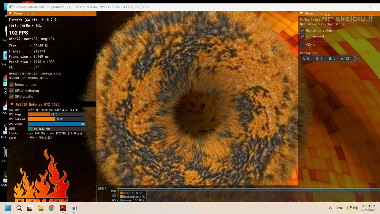Screen dimensions: 380x214
Task: Click the B: 0 color value field
Action: 332,58
